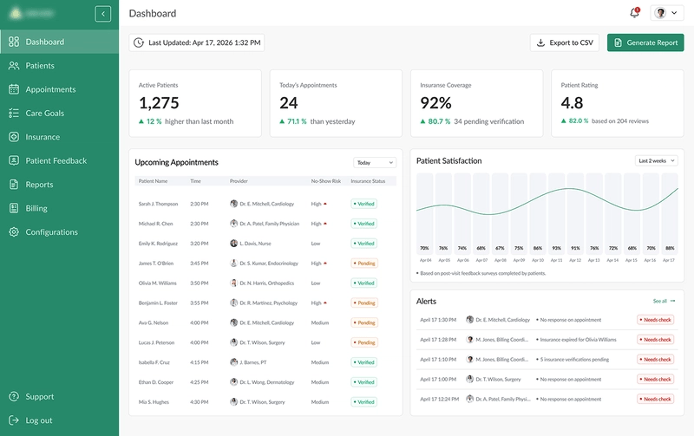
Task: Click the Billing icon in sidebar
Action: point(14,208)
